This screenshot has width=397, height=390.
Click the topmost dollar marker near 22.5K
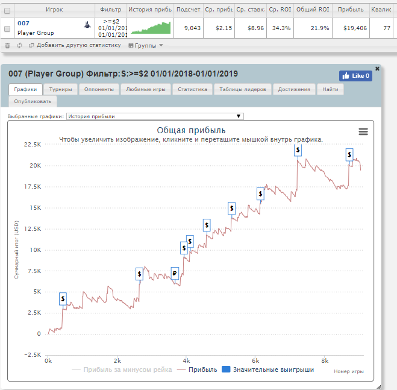[298, 150]
